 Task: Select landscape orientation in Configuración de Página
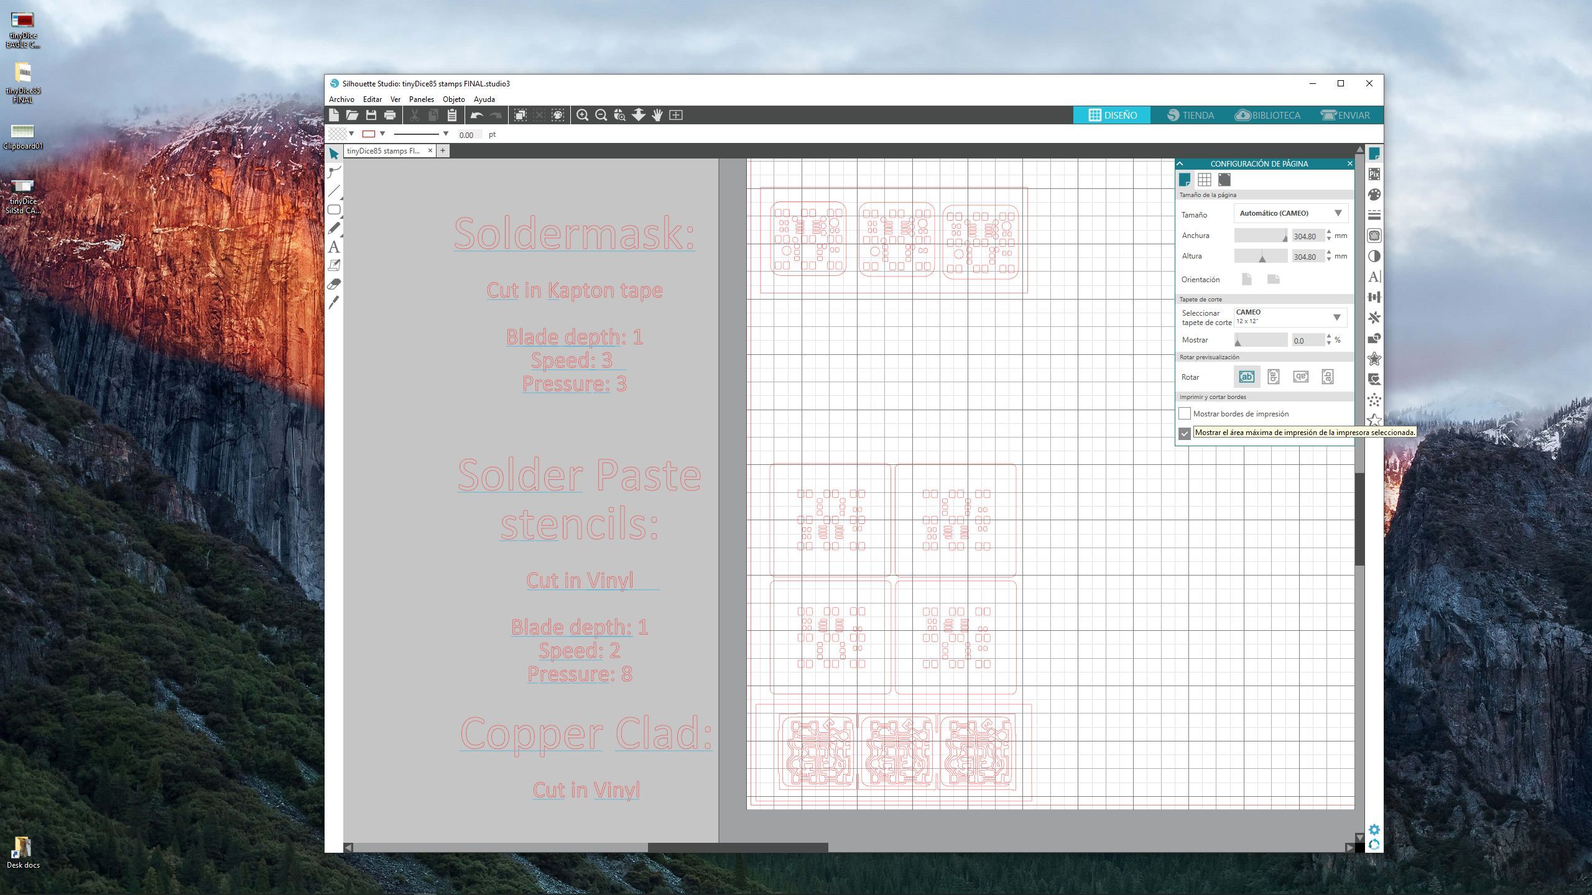click(1274, 279)
